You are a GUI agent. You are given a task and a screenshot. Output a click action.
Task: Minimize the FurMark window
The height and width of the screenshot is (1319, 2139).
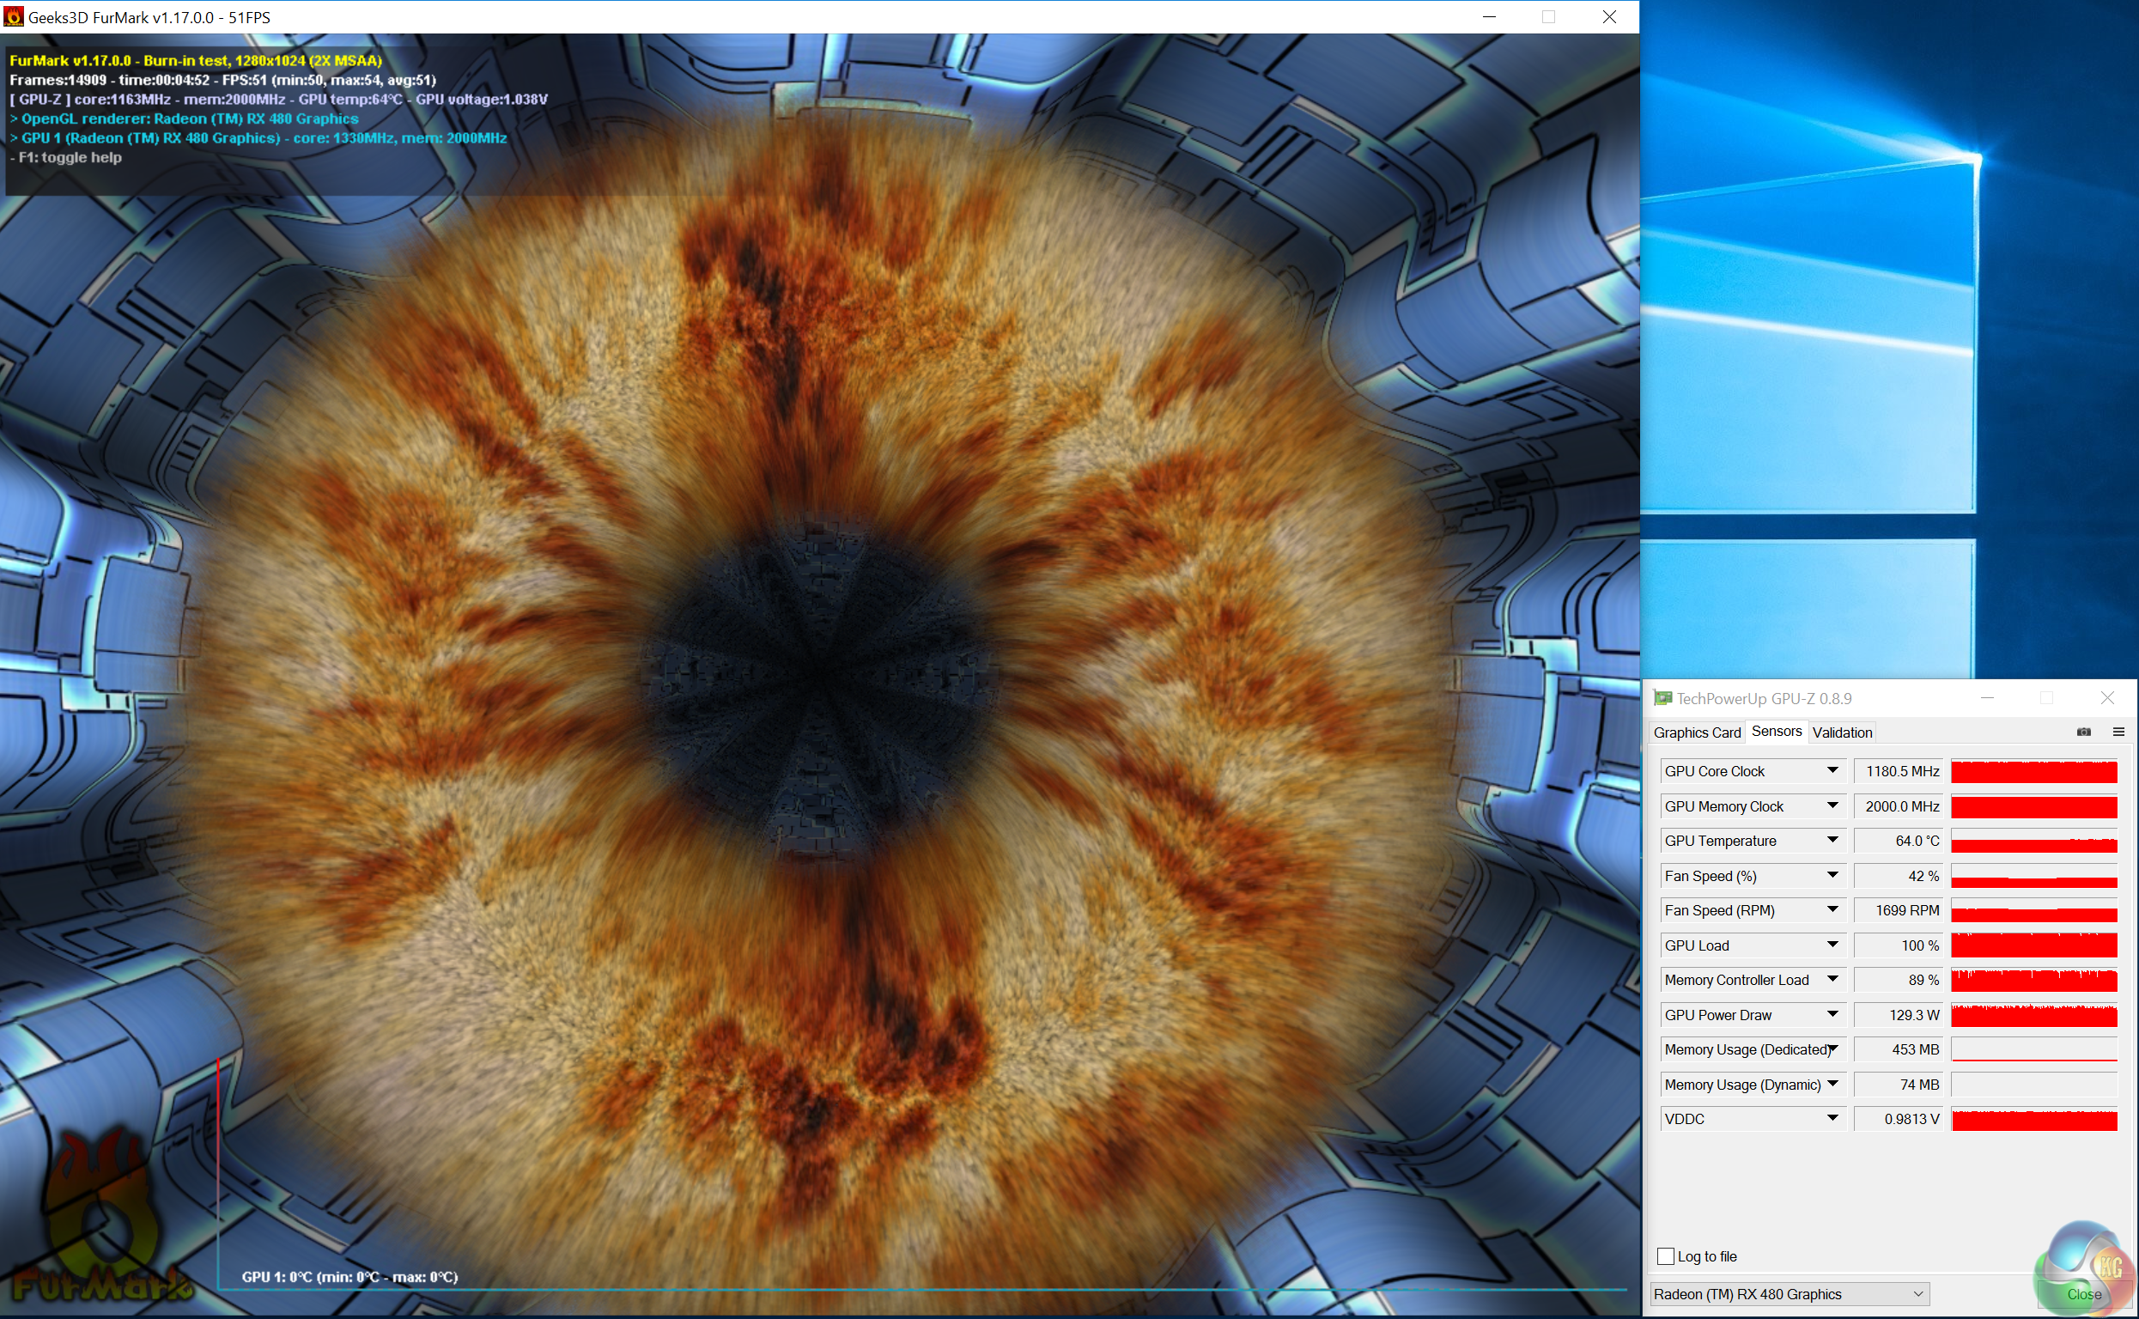1489,16
